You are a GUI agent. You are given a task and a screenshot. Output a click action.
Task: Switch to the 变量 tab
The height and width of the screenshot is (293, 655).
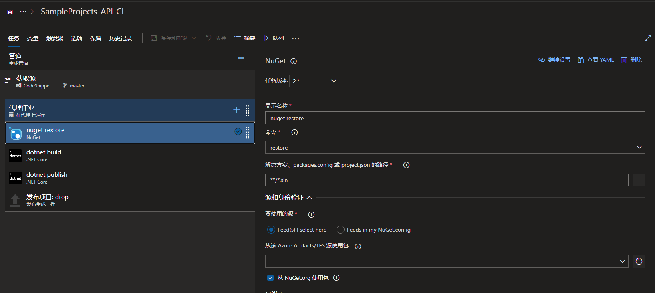(x=33, y=38)
